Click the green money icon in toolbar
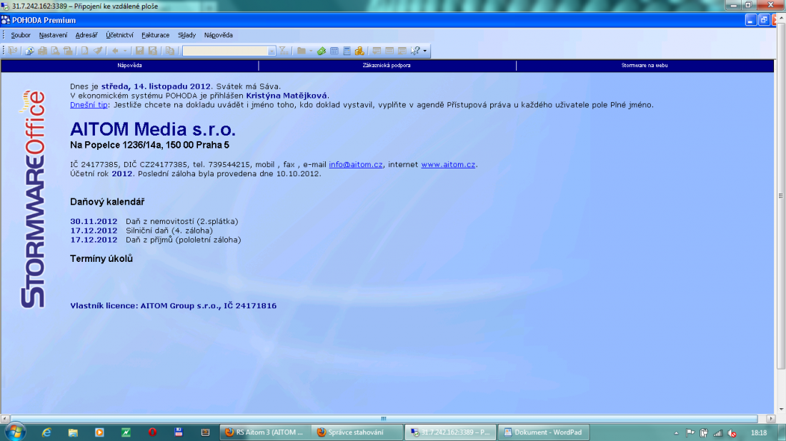786x441 pixels. [x=322, y=51]
